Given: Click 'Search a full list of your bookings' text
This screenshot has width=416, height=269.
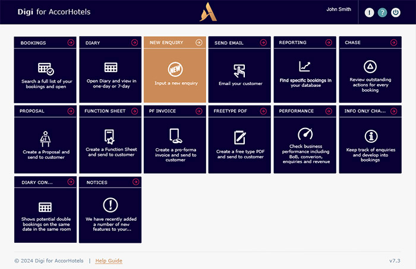Looking at the screenshot, I should [x=47, y=84].
